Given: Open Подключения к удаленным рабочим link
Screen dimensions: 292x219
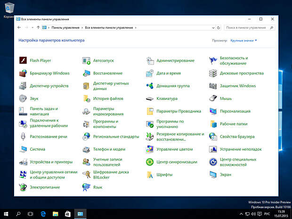Looking at the screenshot, I should click(x=49, y=123).
